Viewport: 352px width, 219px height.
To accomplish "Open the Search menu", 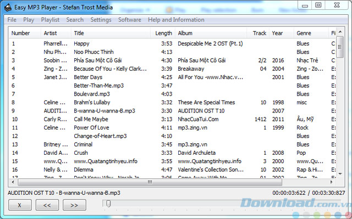I will pos(75,20).
